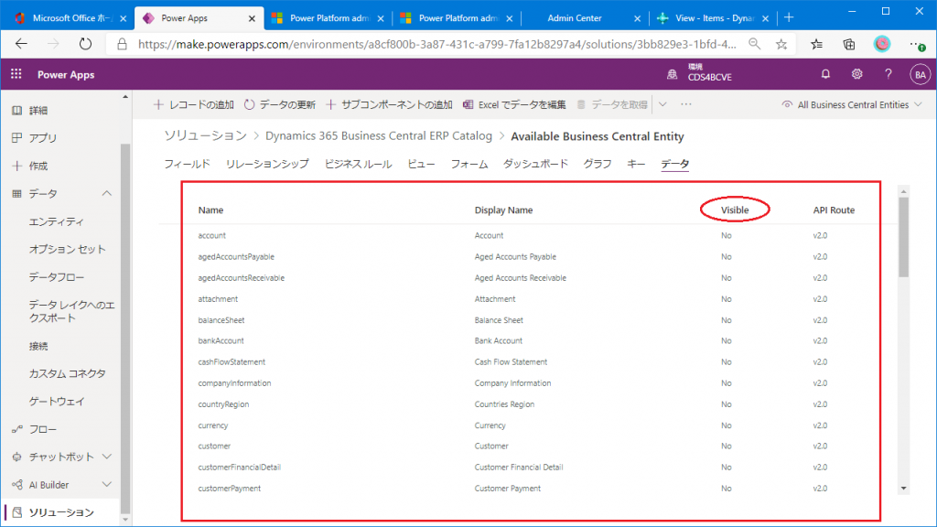The image size is (937, 527).
Task: Expand チャットボット navigation group chevron
Action: click(106, 457)
